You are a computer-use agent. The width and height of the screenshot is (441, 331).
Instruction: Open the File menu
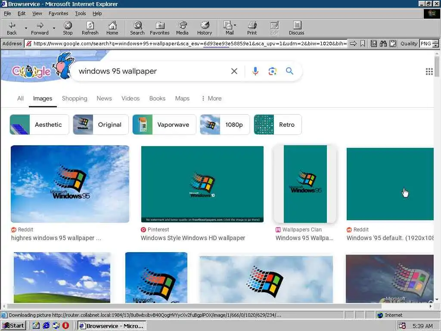click(x=7, y=13)
